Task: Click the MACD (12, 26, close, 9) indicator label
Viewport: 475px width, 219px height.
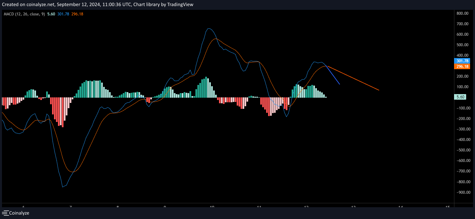Action: click(x=24, y=14)
